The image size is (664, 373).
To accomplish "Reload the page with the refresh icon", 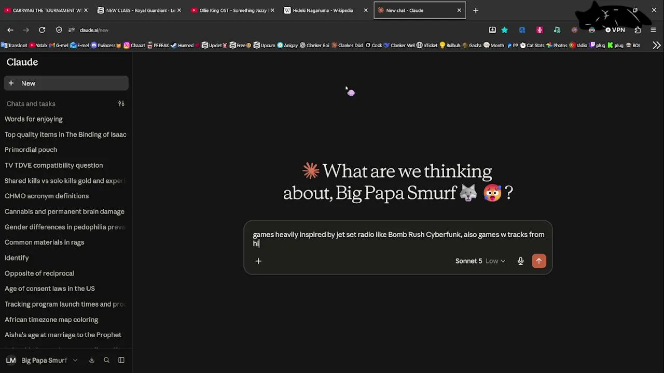I will click(42, 30).
